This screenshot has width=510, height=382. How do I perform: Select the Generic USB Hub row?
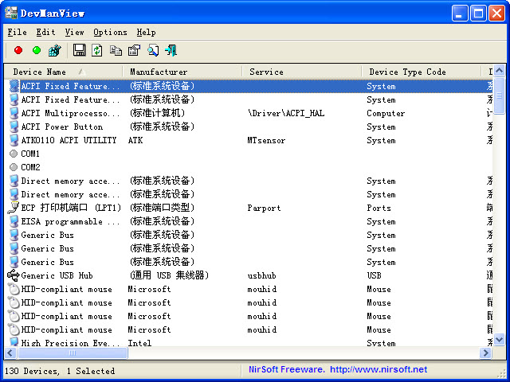coord(249,275)
